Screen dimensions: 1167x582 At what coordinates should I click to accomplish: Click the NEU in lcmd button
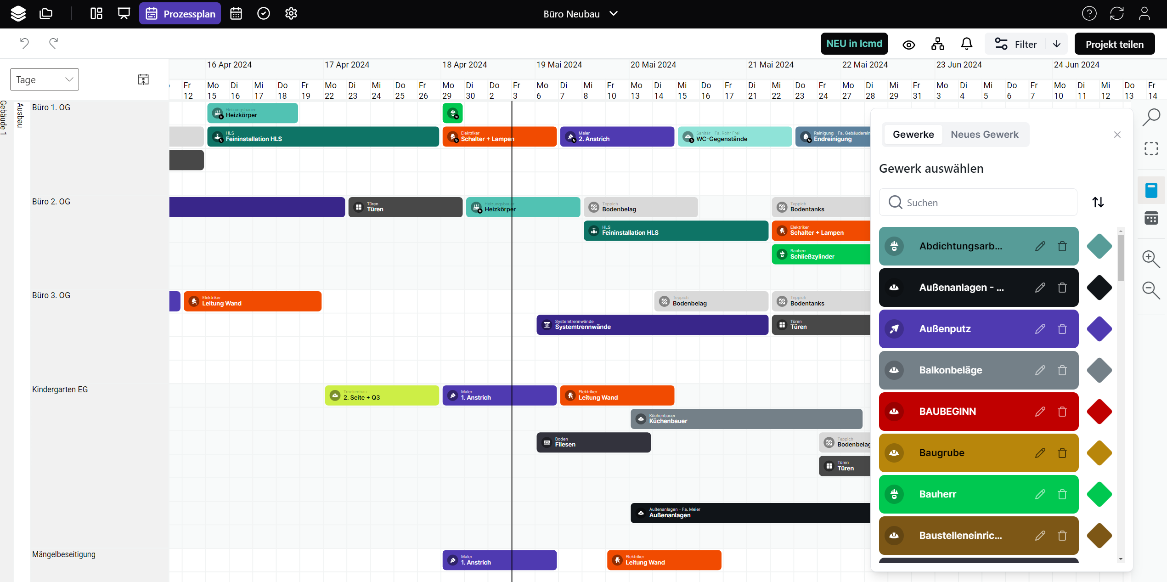pos(854,44)
